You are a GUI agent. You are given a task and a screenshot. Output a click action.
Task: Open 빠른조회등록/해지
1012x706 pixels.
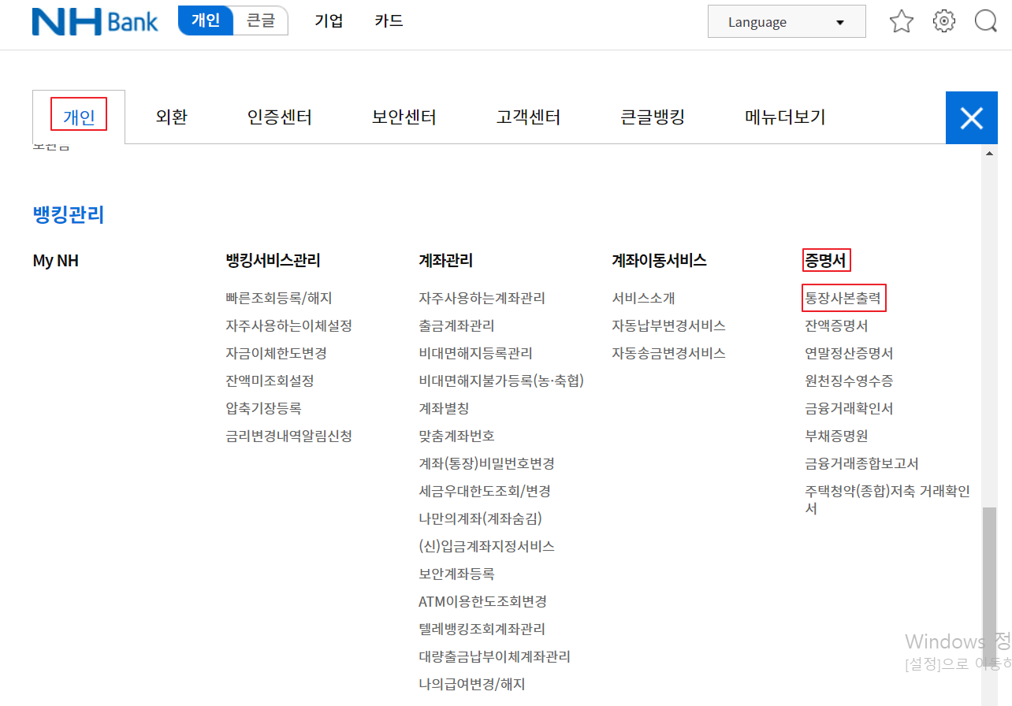(x=279, y=299)
